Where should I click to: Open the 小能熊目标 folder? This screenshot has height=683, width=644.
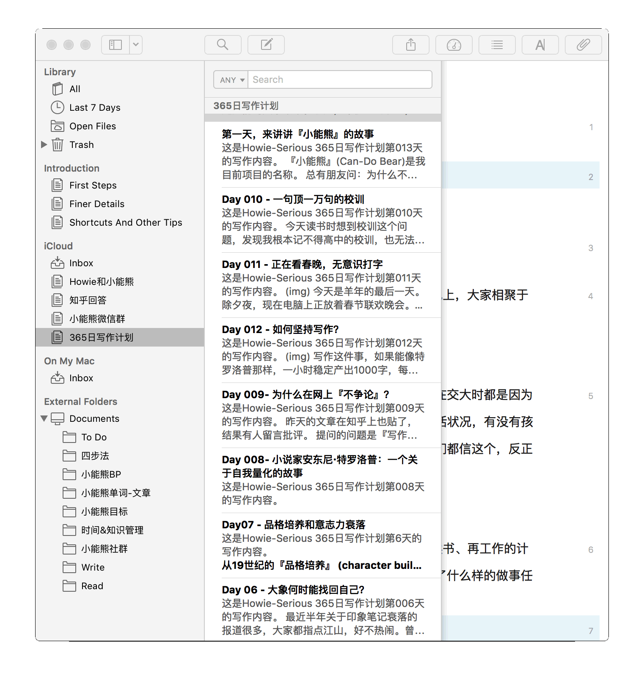coord(120,511)
